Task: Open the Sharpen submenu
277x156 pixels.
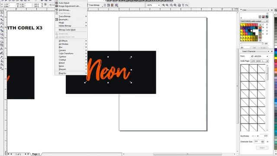Action: 71,69
